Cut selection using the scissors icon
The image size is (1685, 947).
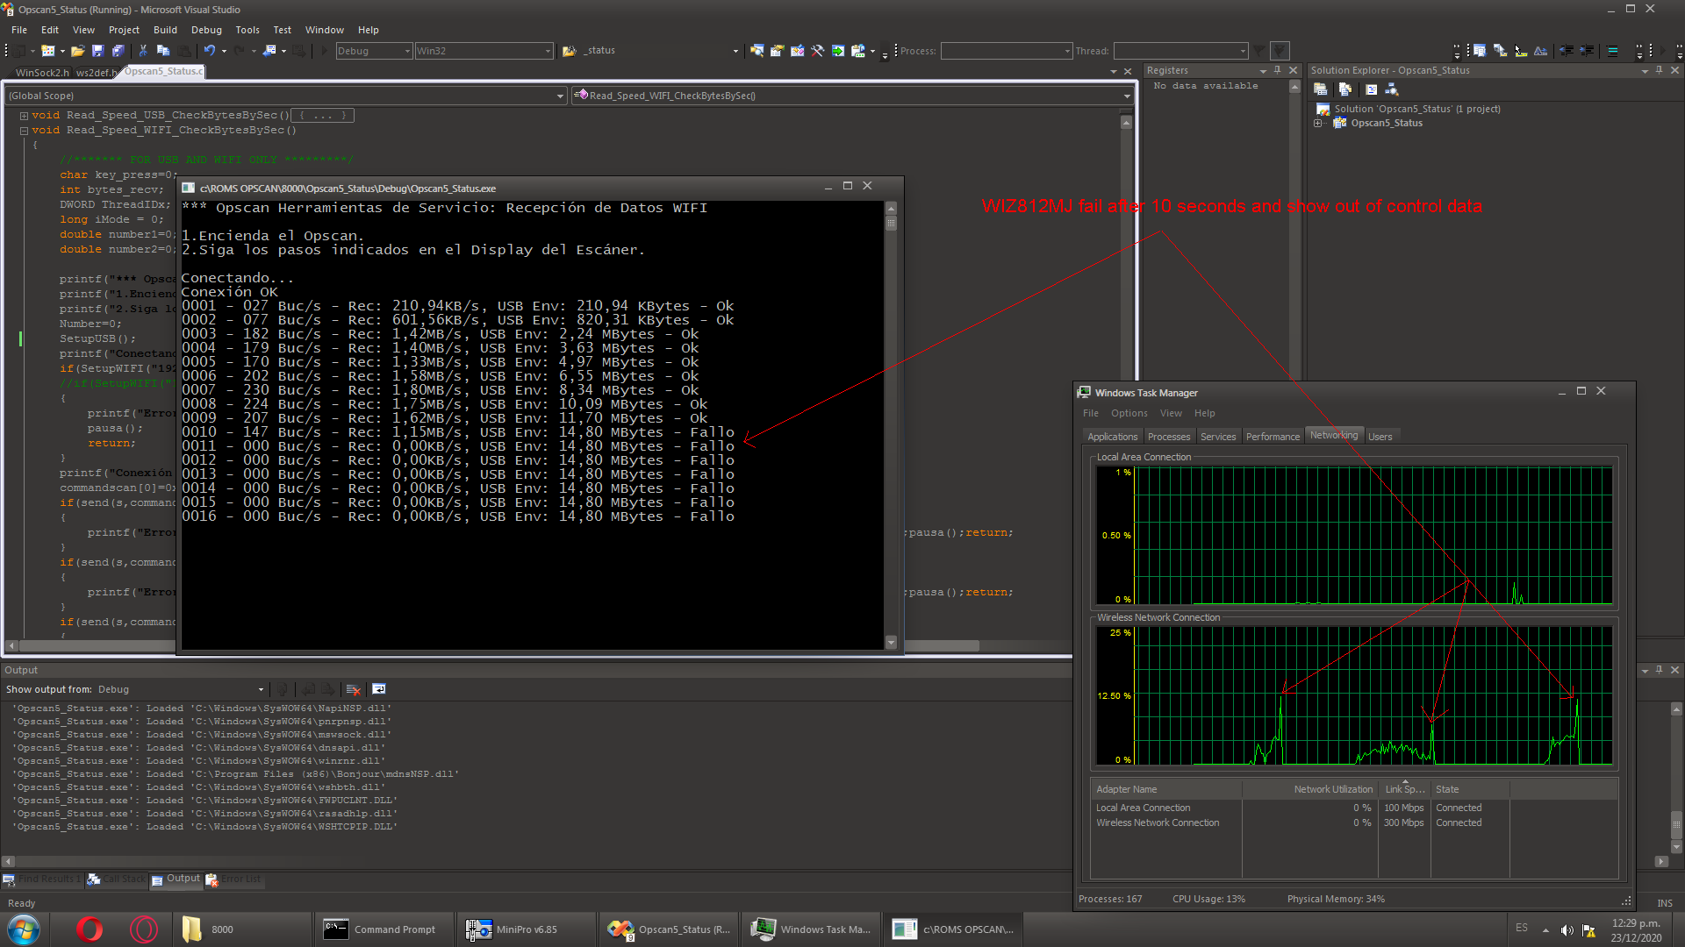[143, 51]
